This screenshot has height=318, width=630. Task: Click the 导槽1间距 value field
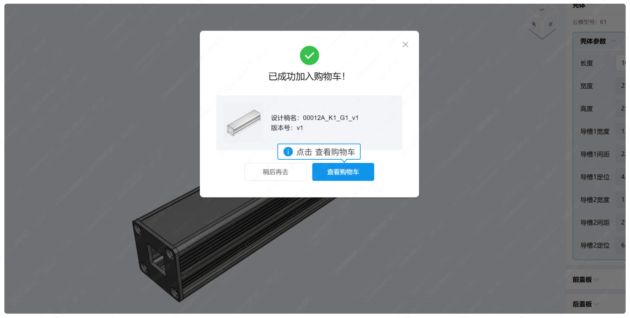621,154
